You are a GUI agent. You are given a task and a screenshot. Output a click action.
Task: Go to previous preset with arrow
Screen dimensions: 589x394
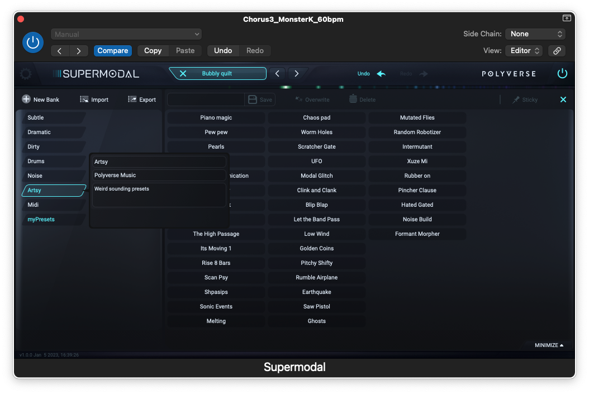pyautogui.click(x=277, y=74)
